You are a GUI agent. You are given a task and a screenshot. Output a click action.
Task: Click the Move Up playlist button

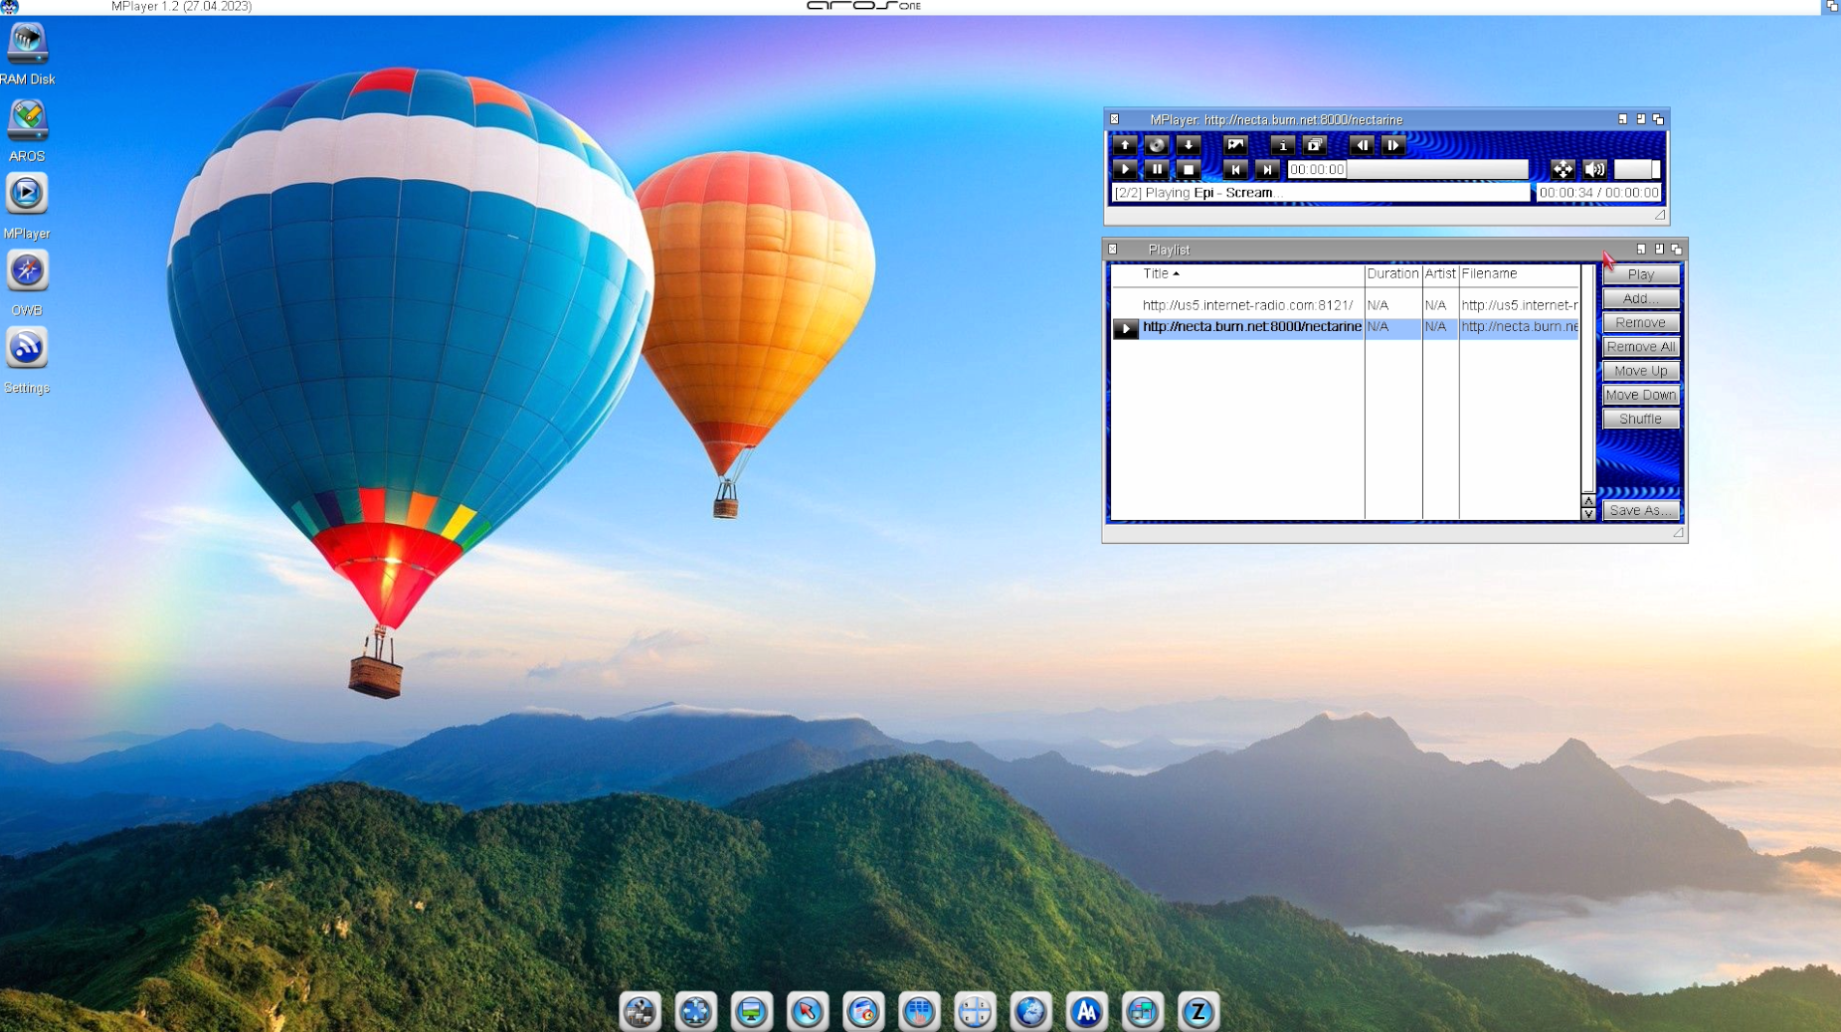click(1641, 371)
